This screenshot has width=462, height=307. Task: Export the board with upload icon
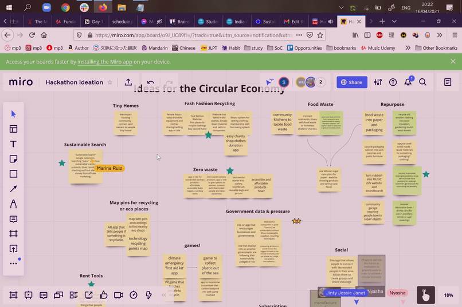tap(128, 82)
